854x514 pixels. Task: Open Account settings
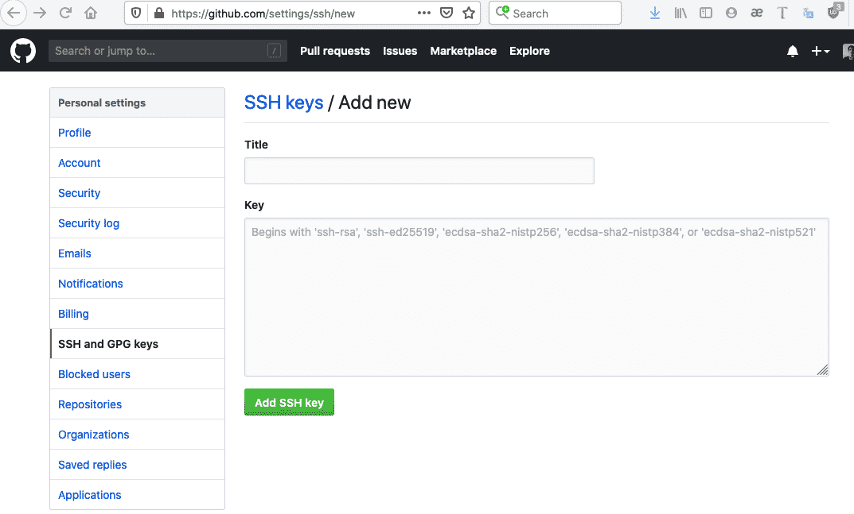point(137,163)
